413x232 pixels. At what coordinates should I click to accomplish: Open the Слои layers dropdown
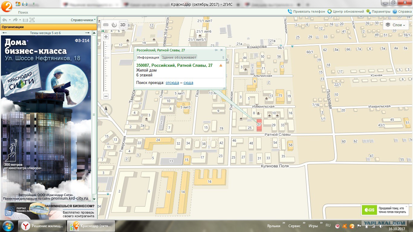point(395,25)
